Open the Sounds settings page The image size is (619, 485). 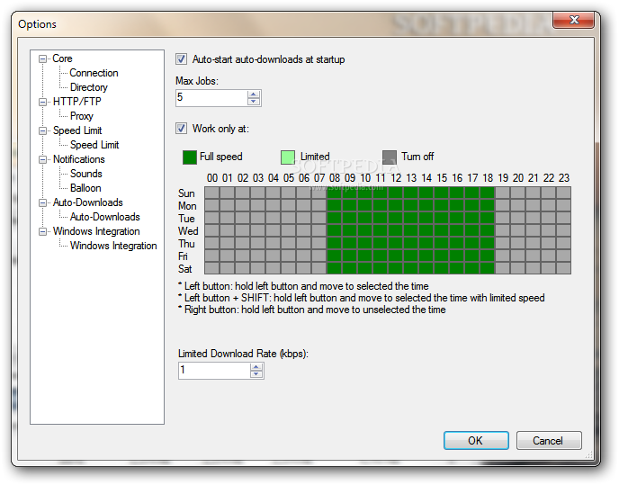coord(86,174)
